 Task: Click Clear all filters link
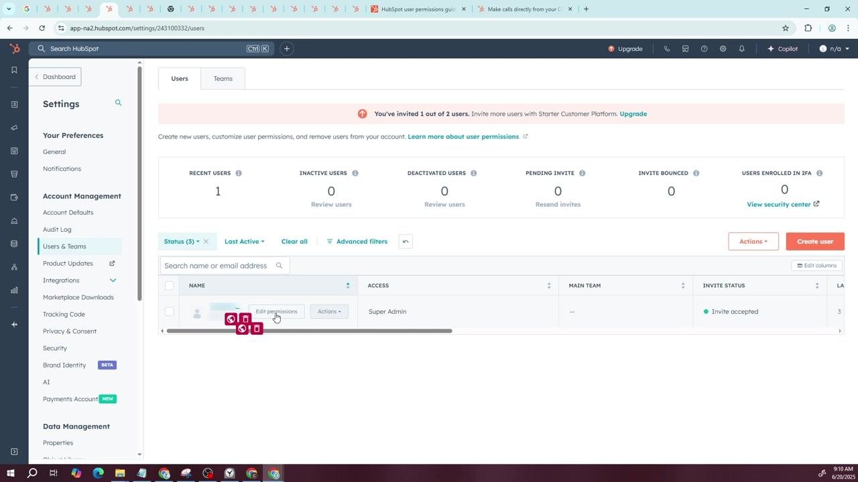tap(294, 242)
